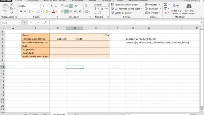The height and width of the screenshot is (115, 204).
Task: Click the AutoSum sigma icon
Action: click(165, 5)
